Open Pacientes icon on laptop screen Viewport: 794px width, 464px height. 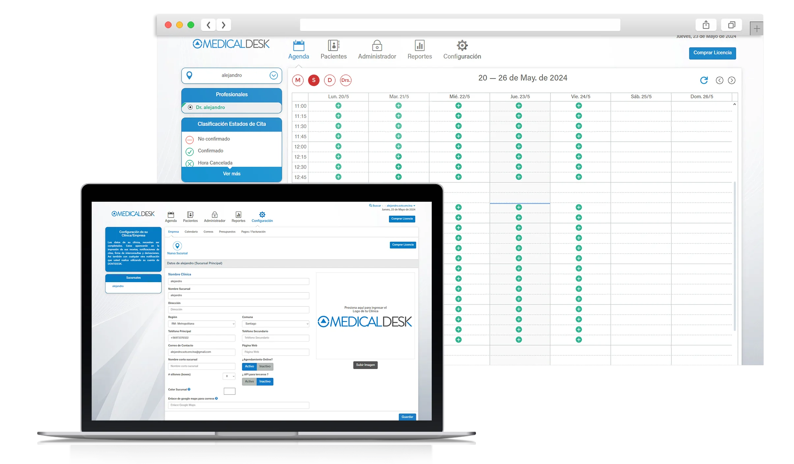[x=190, y=215]
